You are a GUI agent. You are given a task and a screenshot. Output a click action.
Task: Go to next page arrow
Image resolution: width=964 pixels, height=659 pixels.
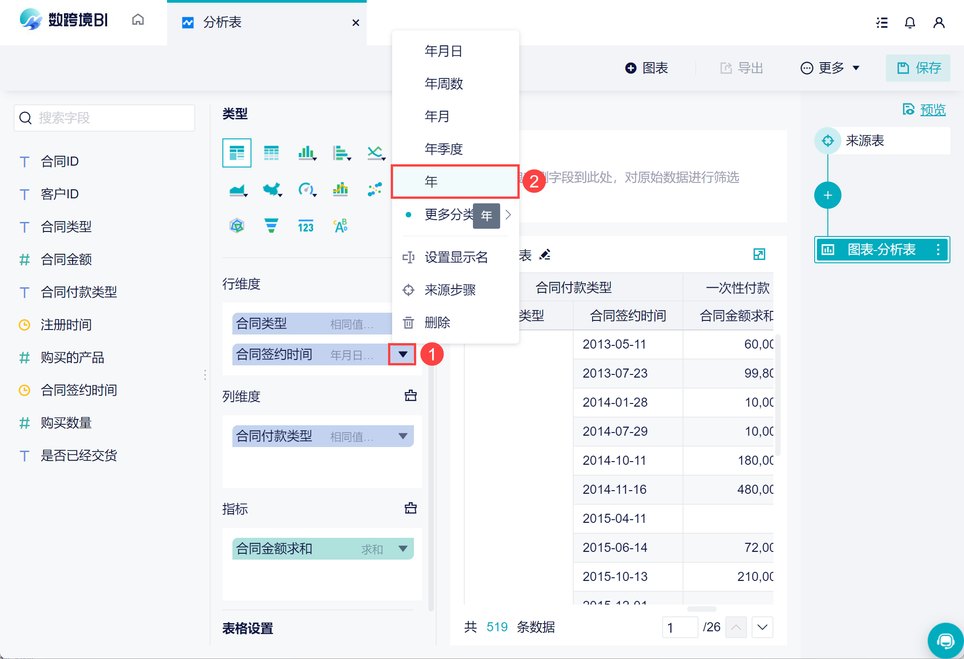pyautogui.click(x=762, y=627)
